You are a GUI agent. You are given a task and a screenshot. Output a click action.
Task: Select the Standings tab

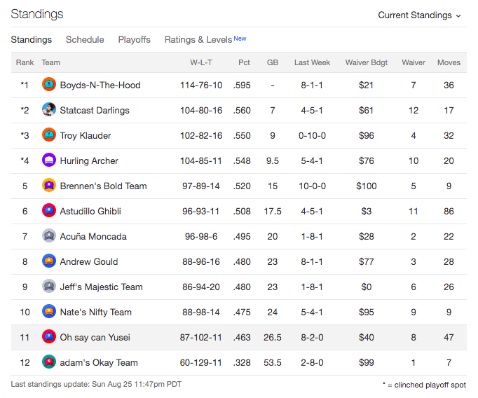point(31,40)
